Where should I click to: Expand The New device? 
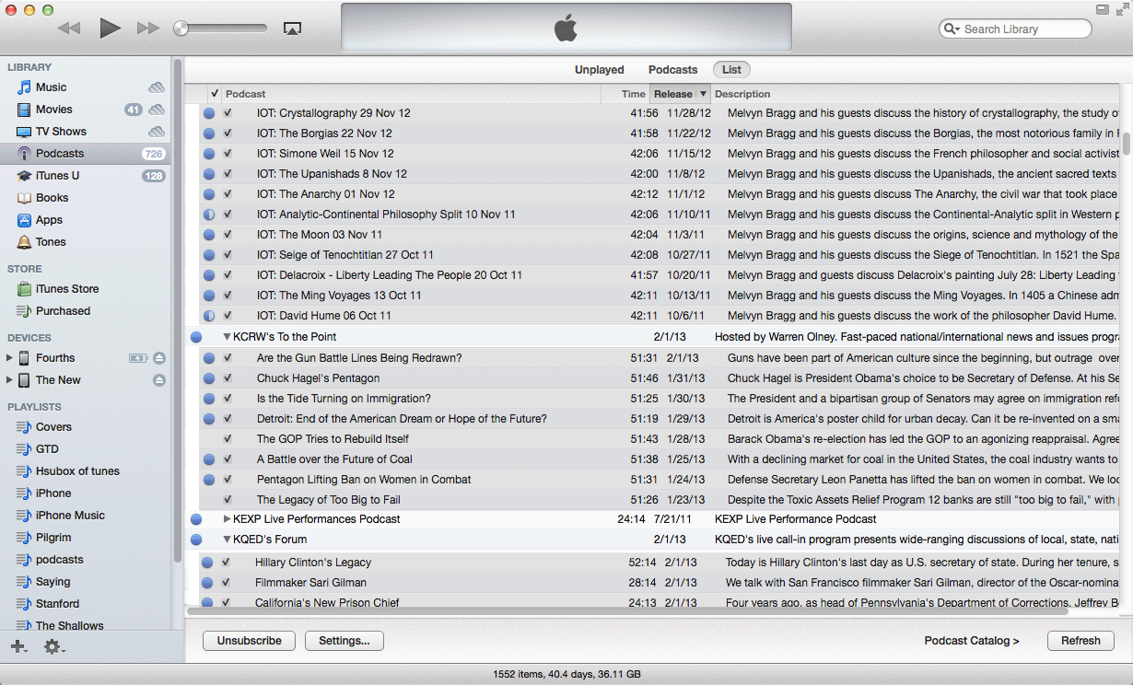pyautogui.click(x=10, y=380)
